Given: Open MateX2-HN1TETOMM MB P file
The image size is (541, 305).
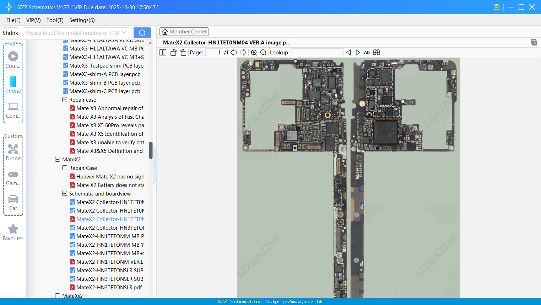Looking at the screenshot, I should [107, 236].
